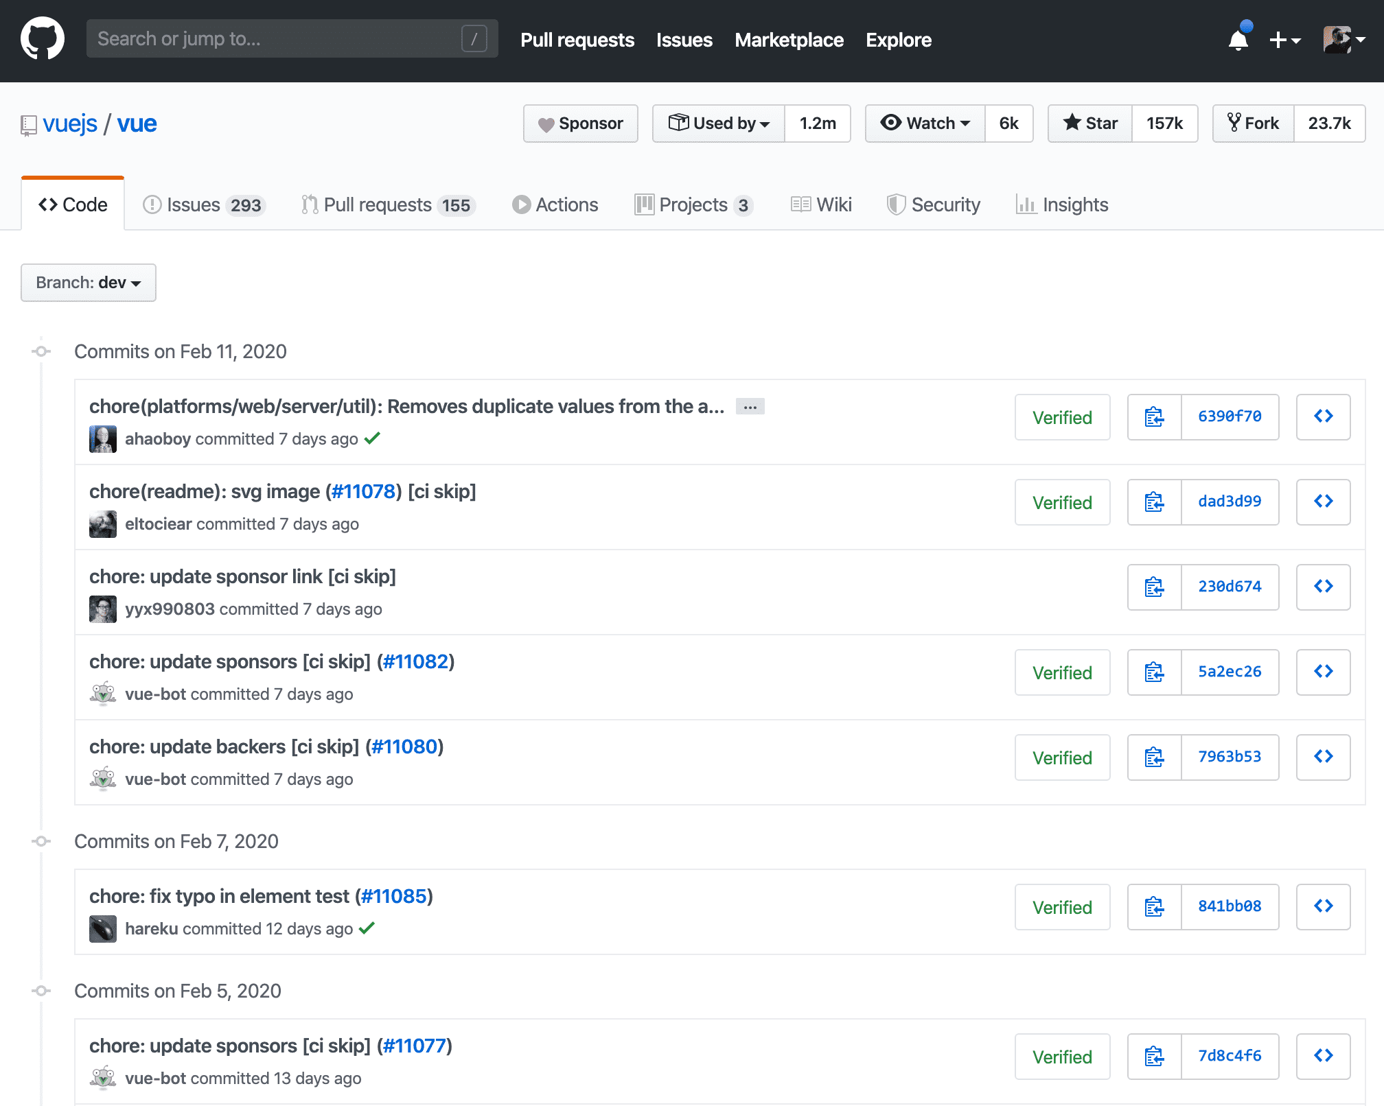Focus the Search or jump to field

(x=292, y=38)
